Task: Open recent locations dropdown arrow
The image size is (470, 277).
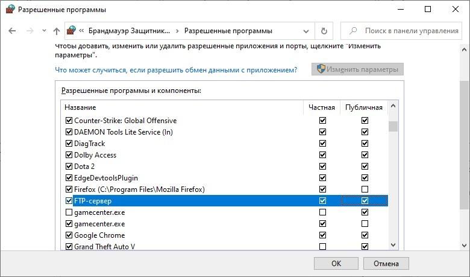Action: pyautogui.click(x=44, y=31)
